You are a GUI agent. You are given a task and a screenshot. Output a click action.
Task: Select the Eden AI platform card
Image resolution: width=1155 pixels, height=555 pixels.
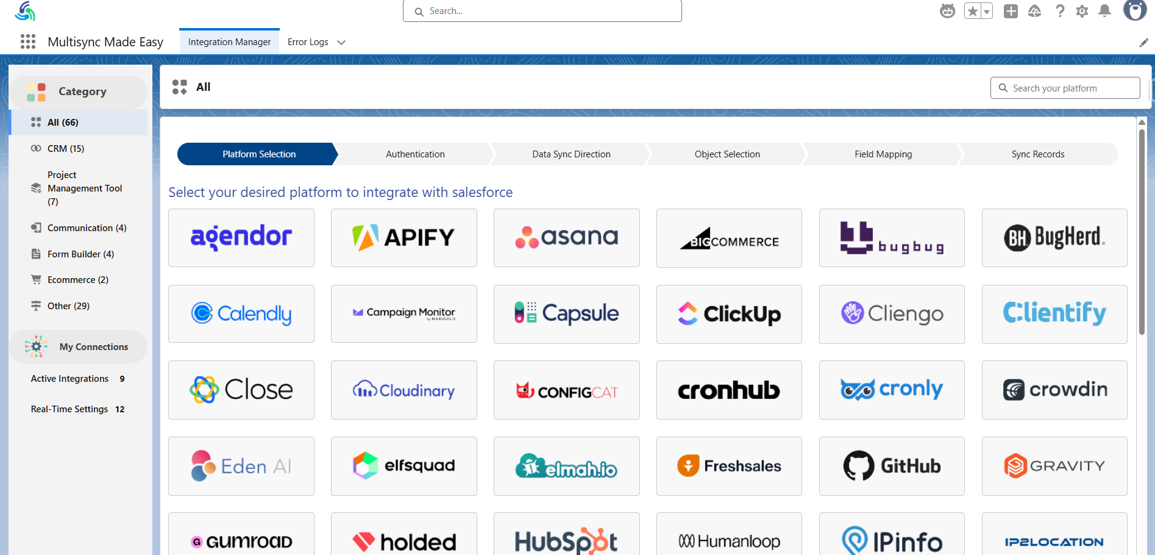(x=241, y=466)
